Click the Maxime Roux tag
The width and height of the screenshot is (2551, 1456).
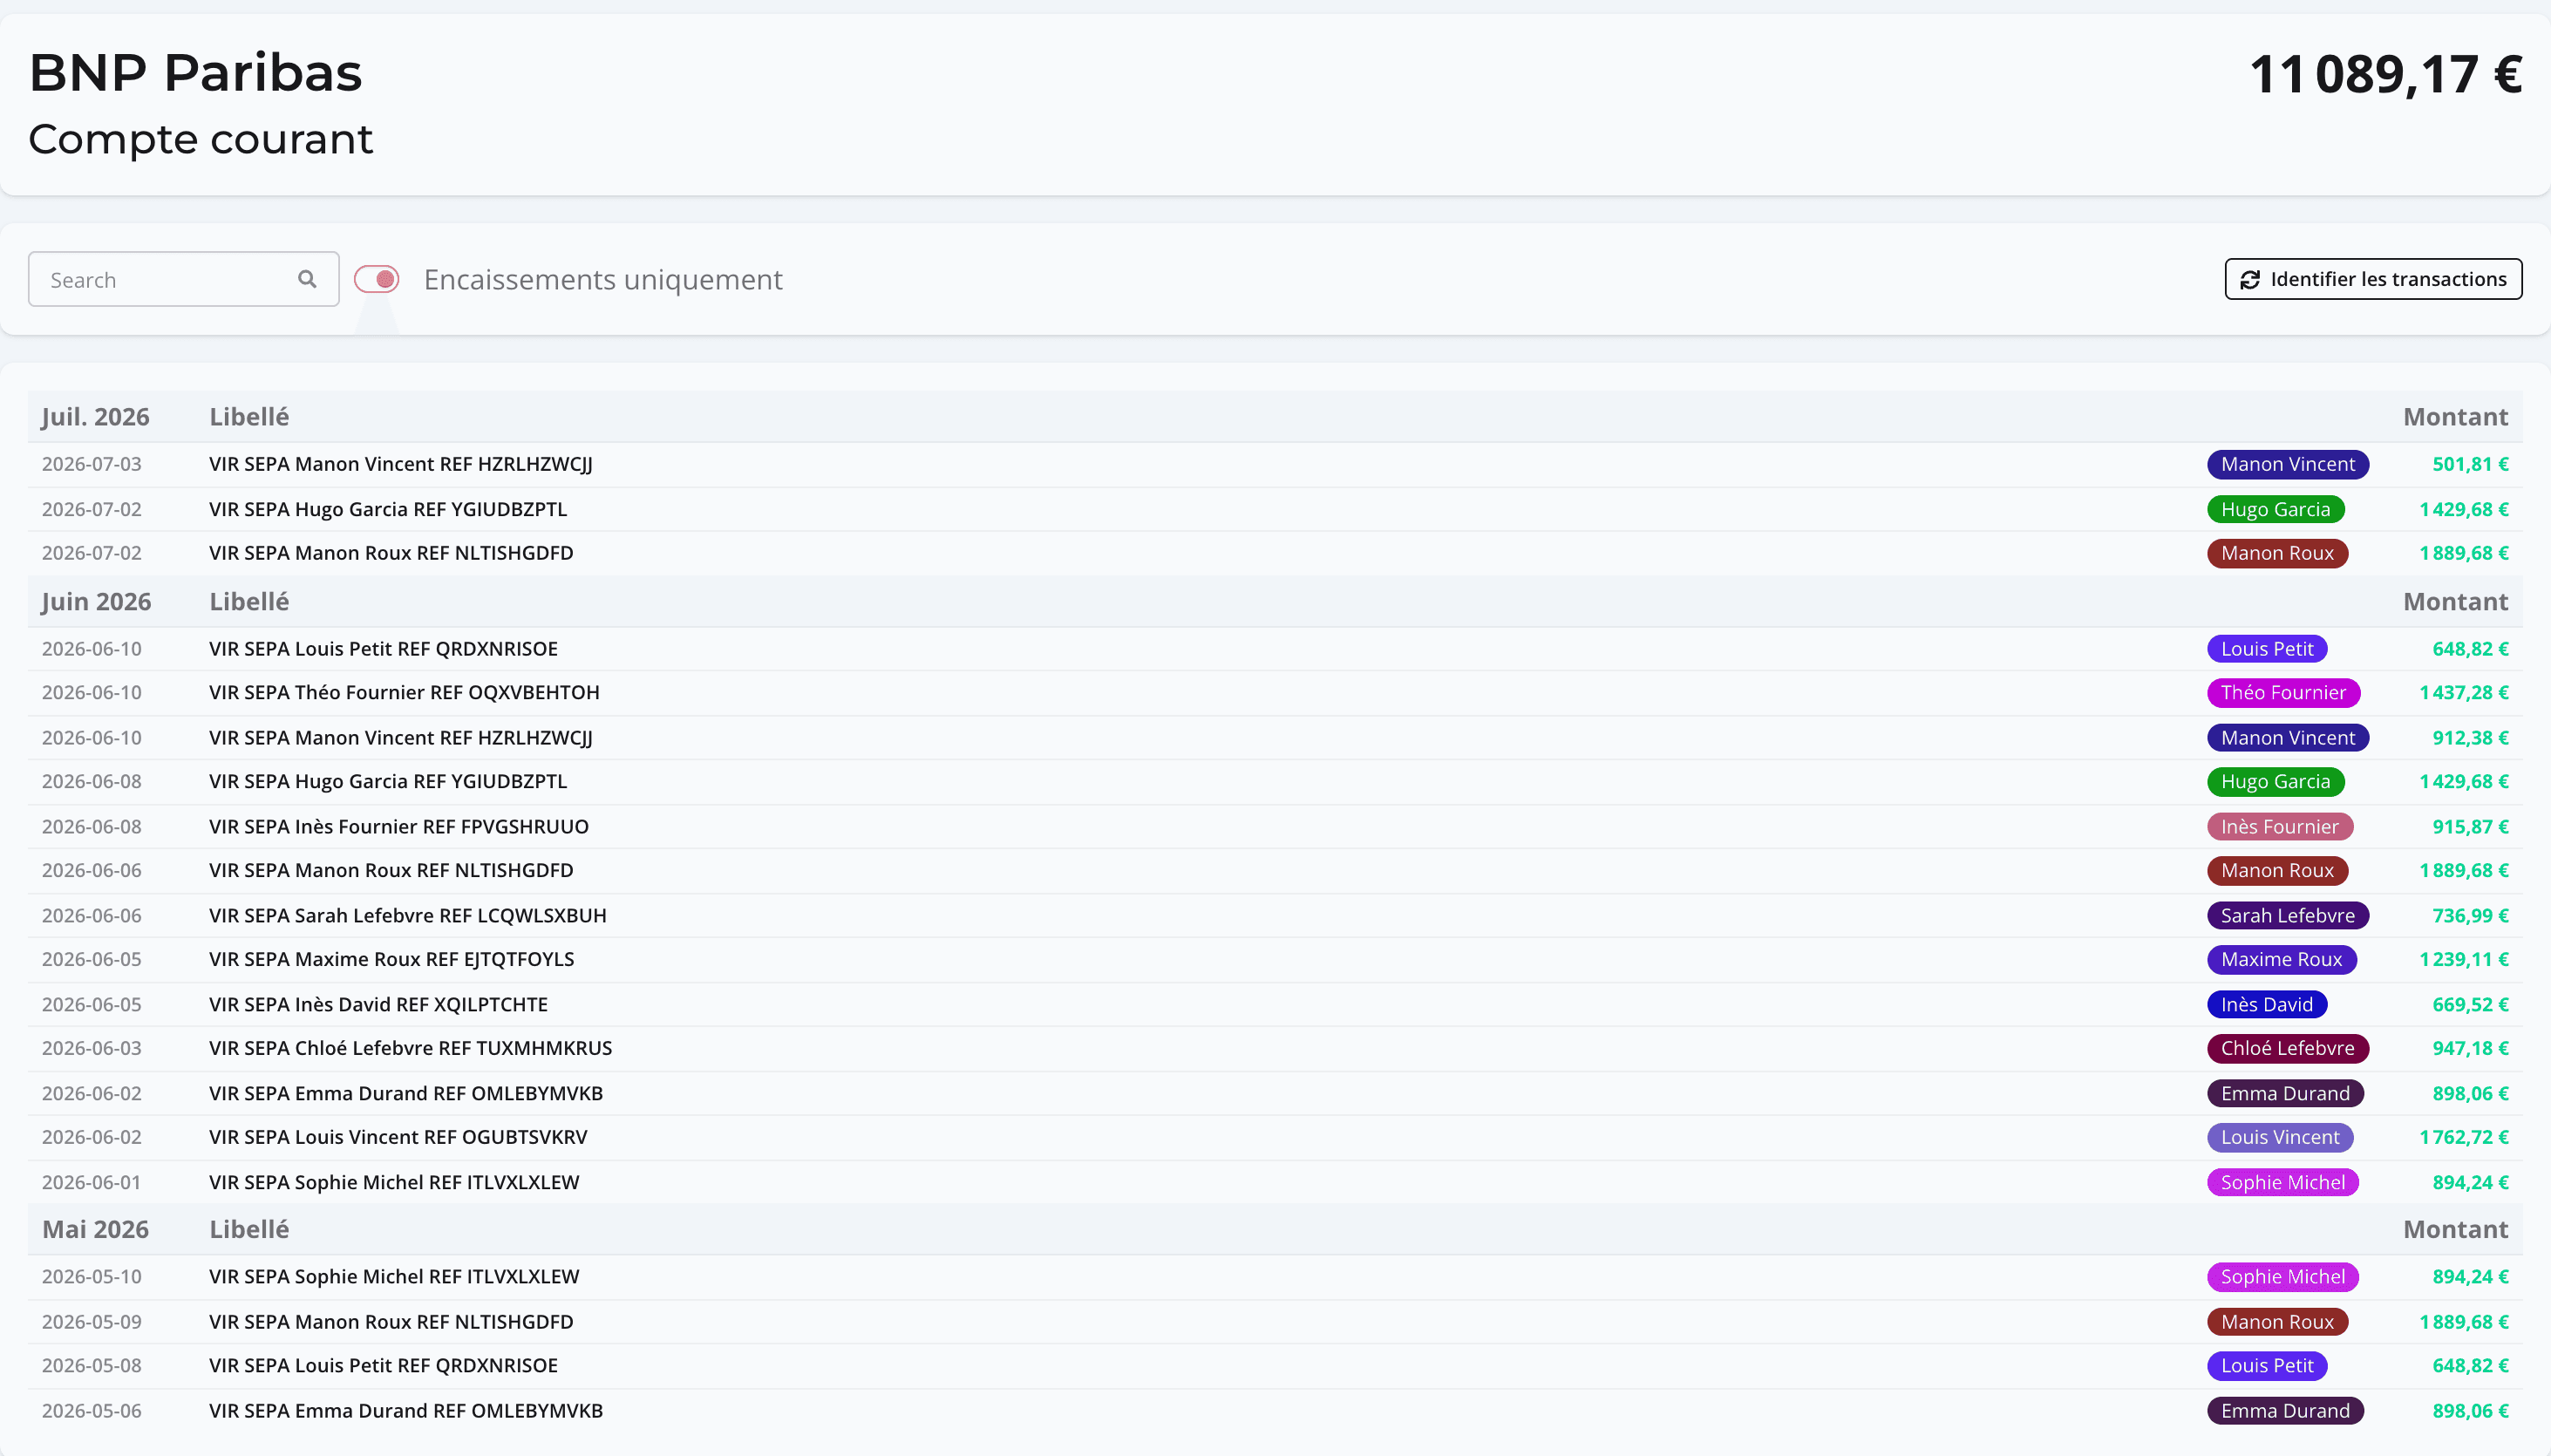coord(2281,960)
